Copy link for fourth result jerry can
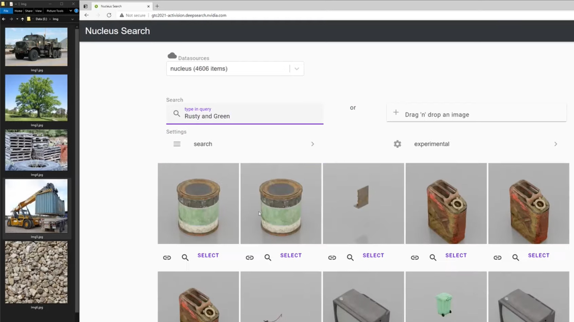 point(414,257)
